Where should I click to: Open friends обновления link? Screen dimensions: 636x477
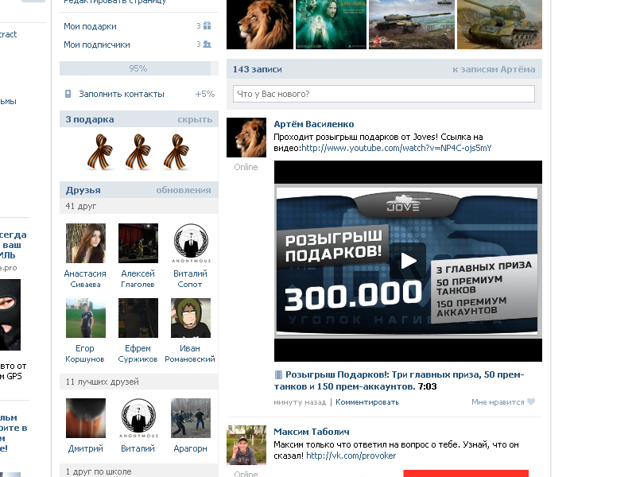click(x=184, y=190)
